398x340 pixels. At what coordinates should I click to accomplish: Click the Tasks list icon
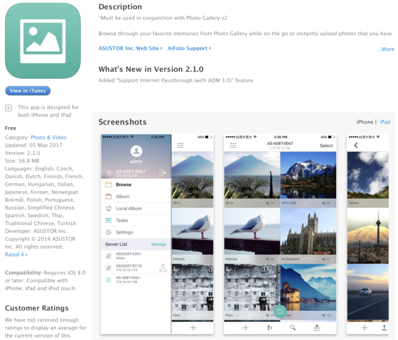(108, 220)
